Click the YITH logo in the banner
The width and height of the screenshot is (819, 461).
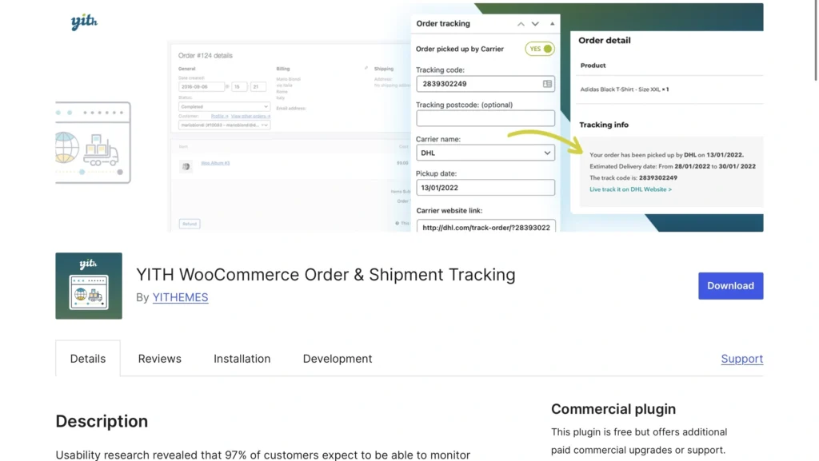pyautogui.click(x=83, y=22)
